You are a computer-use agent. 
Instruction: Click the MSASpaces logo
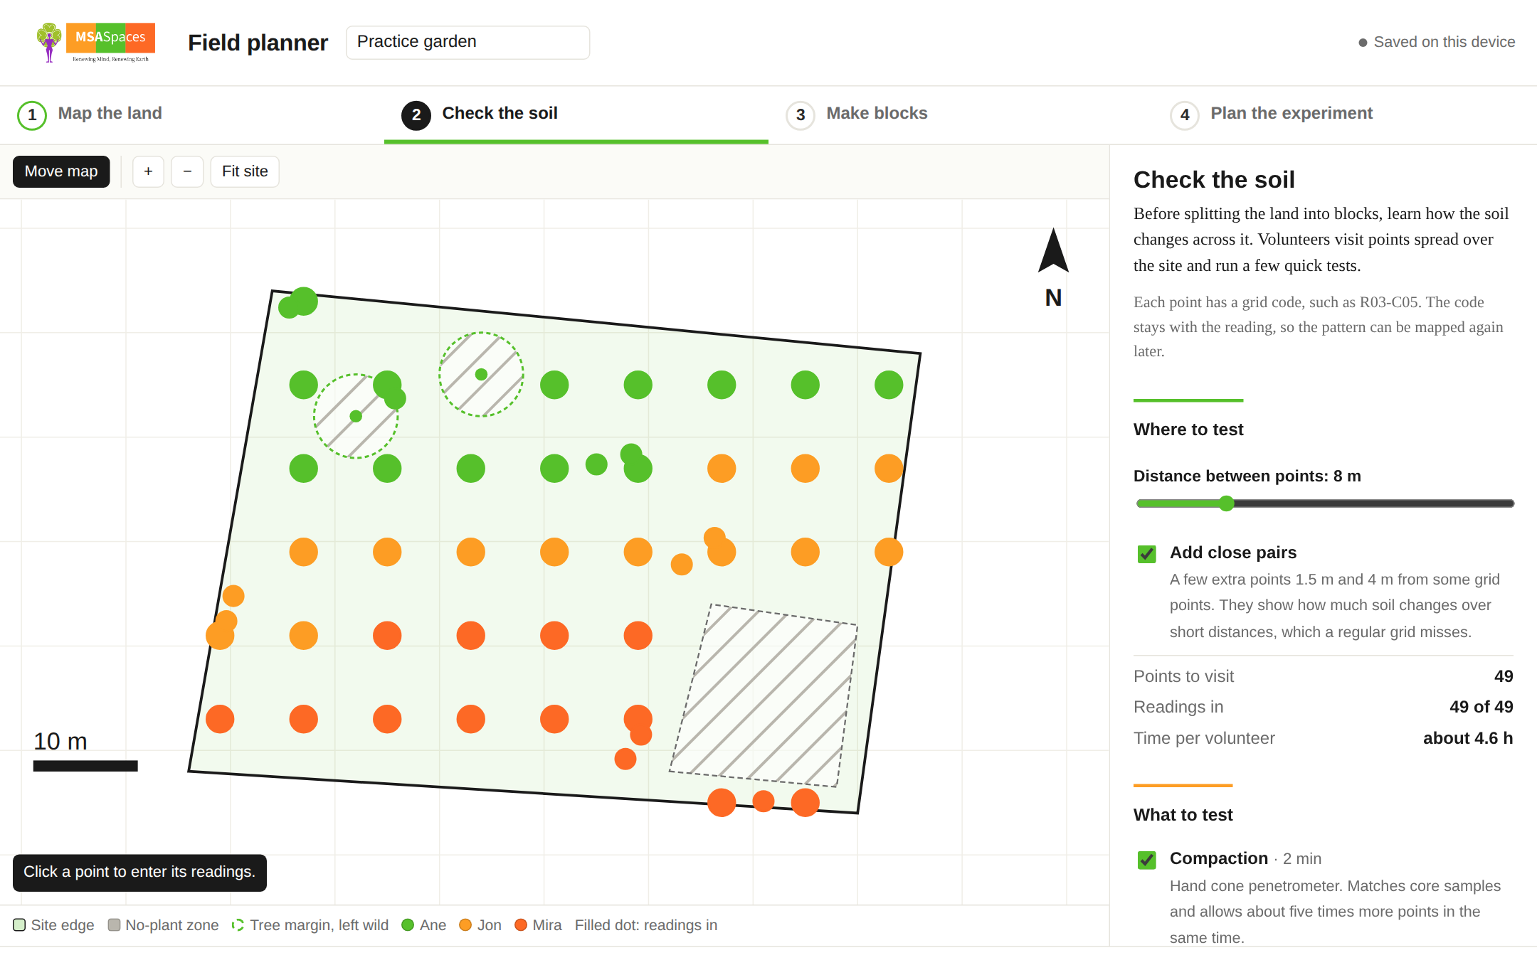[96, 43]
